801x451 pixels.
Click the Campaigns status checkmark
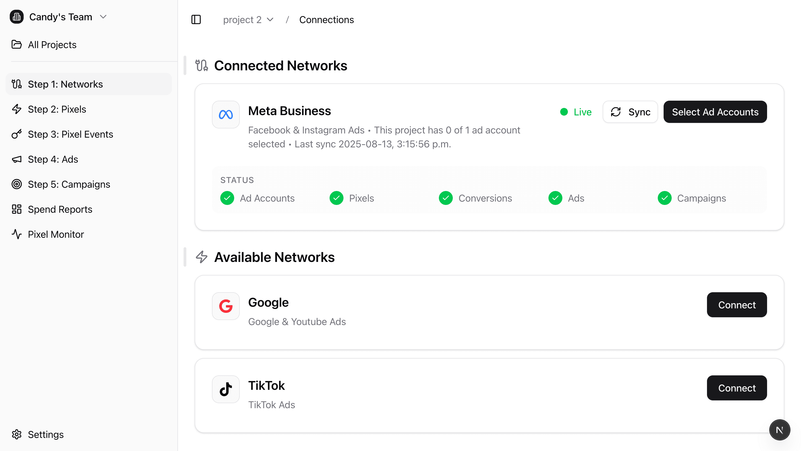click(x=664, y=198)
